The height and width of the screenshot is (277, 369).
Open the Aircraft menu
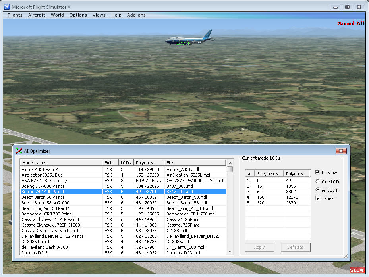click(x=37, y=15)
